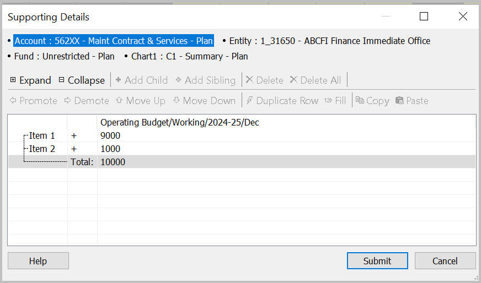
Task: Click Duplicate Row toolbar item
Action: 282,101
